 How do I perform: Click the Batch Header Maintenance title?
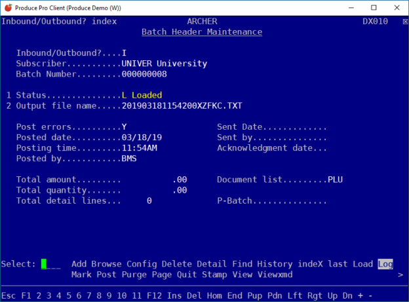click(202, 32)
